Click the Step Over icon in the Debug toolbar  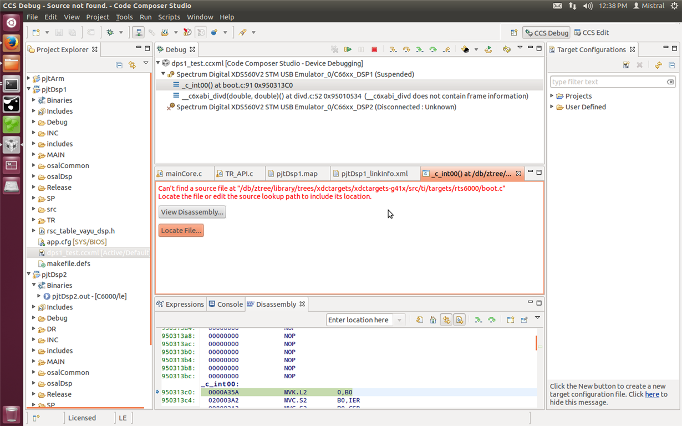(406, 49)
